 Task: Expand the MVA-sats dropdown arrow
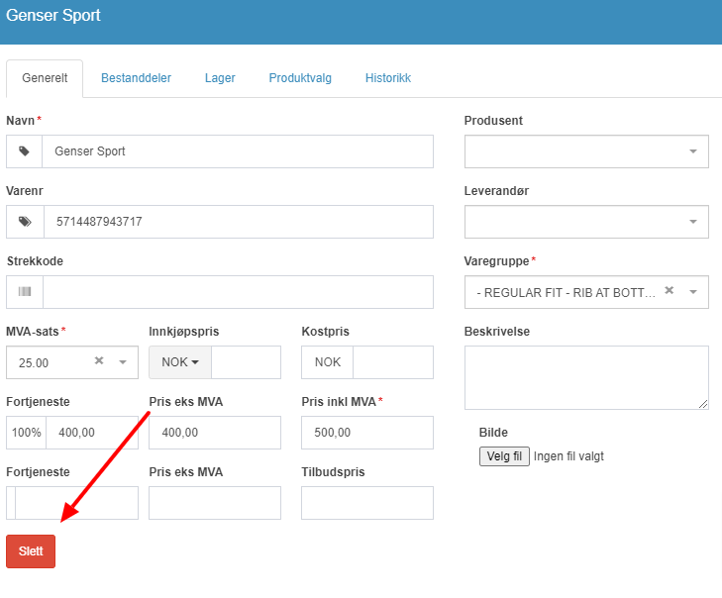123,362
